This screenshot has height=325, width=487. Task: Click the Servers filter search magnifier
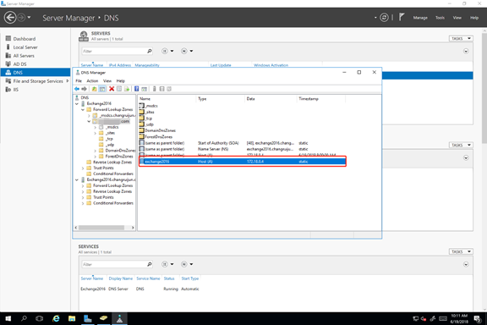tap(150, 51)
